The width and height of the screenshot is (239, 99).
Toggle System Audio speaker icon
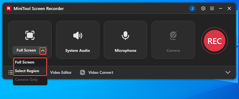78,36
